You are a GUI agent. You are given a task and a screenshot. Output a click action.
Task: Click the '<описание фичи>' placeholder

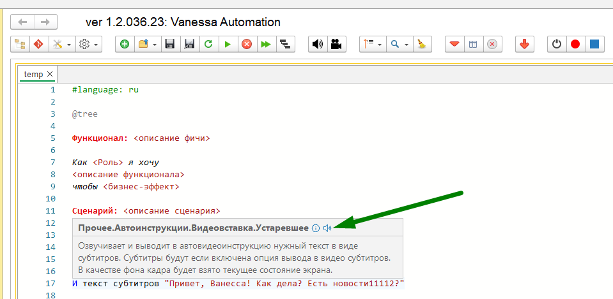(171, 138)
